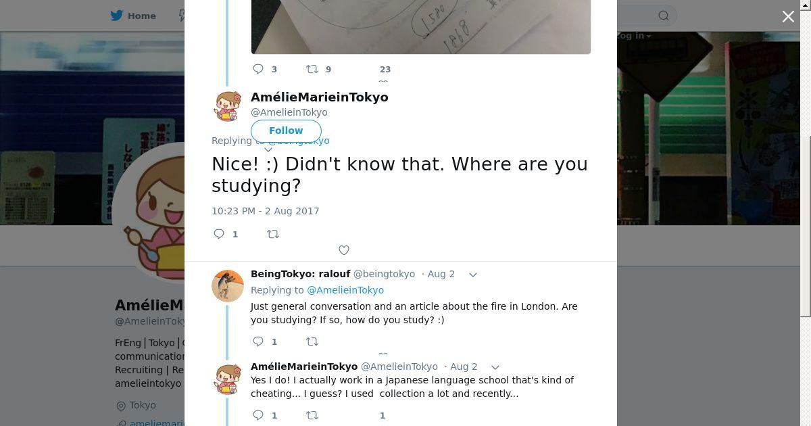Retweet the 'Nice! :)' main tweet
The image size is (811, 426).
[273, 234]
